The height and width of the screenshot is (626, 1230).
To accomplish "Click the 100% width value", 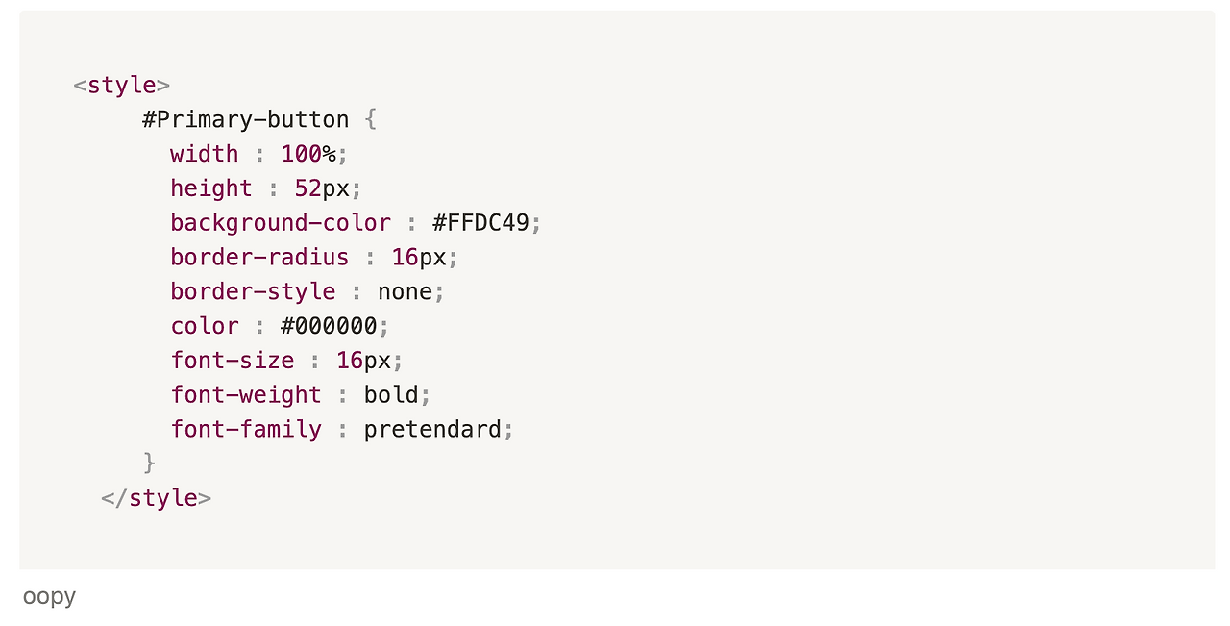I will pos(308,154).
